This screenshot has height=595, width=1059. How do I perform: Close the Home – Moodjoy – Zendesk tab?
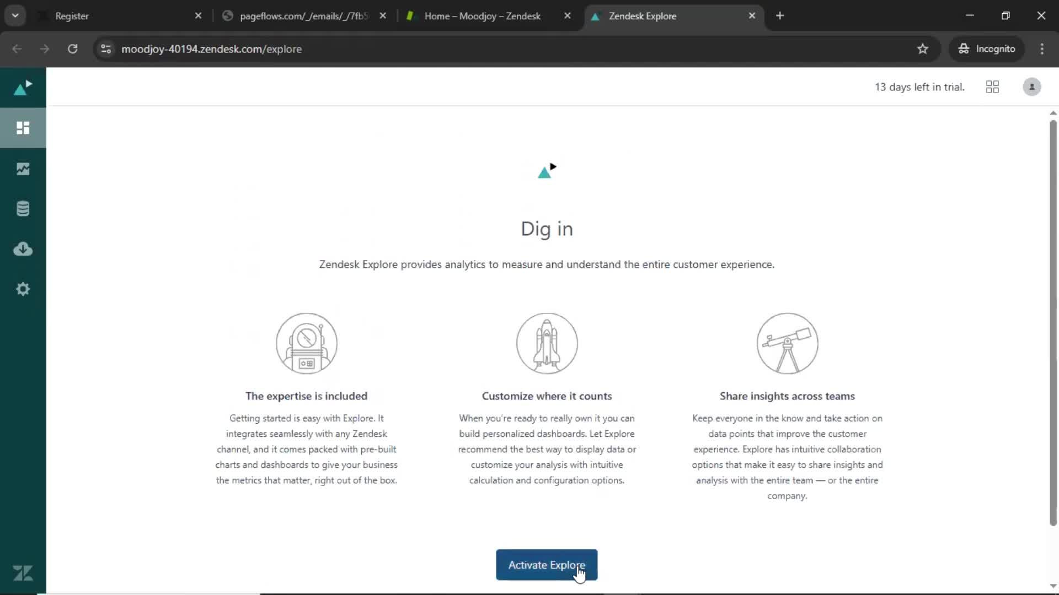point(568,16)
